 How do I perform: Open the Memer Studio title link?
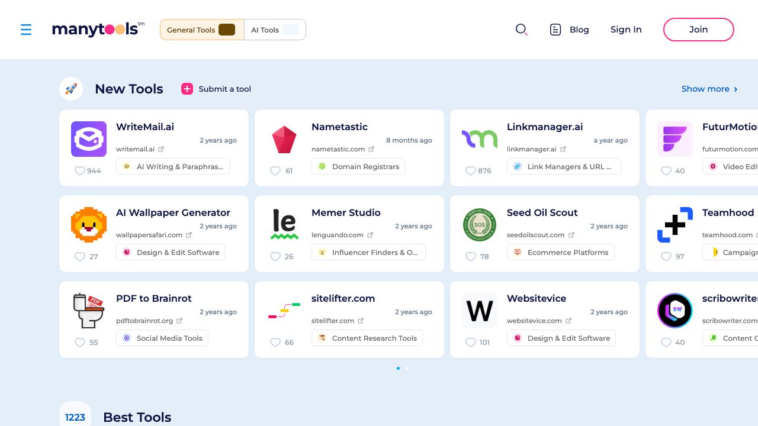click(346, 212)
